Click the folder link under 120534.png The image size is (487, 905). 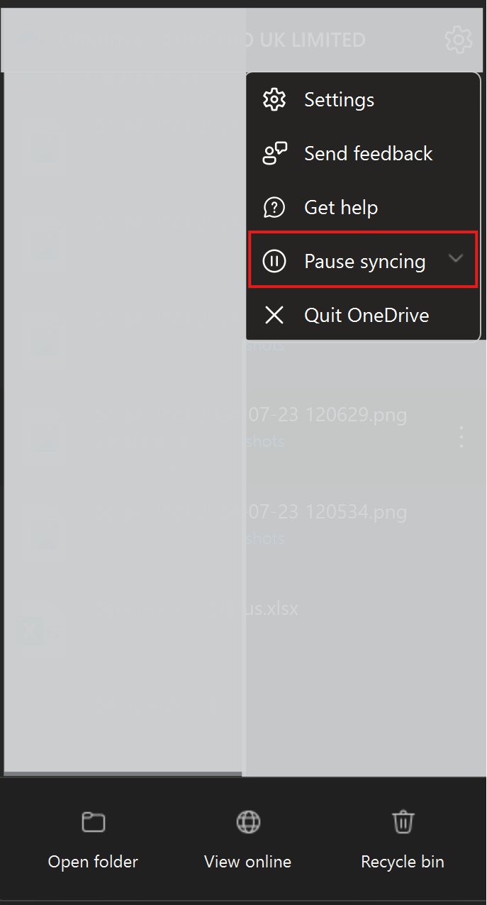click(265, 538)
